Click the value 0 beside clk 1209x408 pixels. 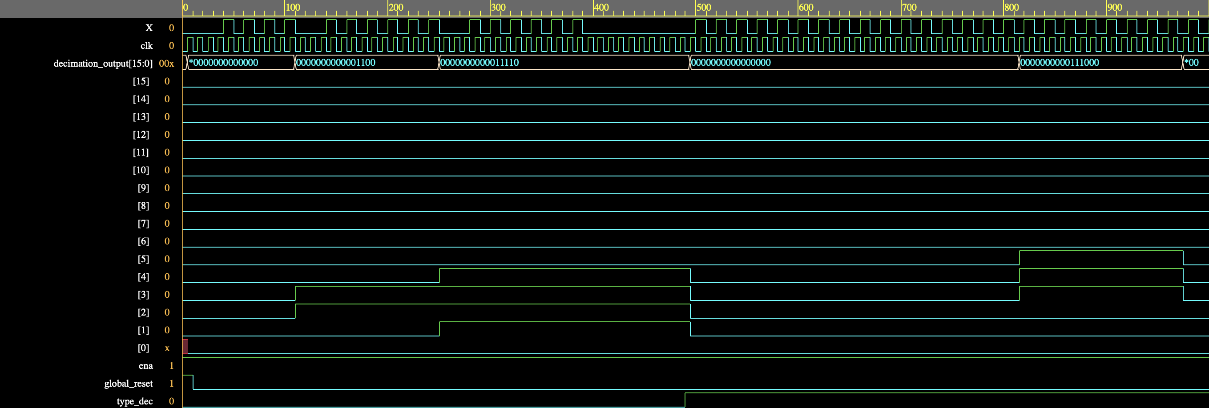coord(171,45)
